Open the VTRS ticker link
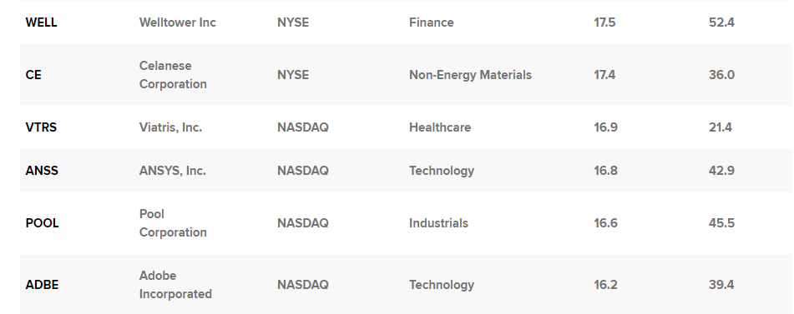Image resolution: width=794 pixels, height=314 pixels. click(41, 127)
